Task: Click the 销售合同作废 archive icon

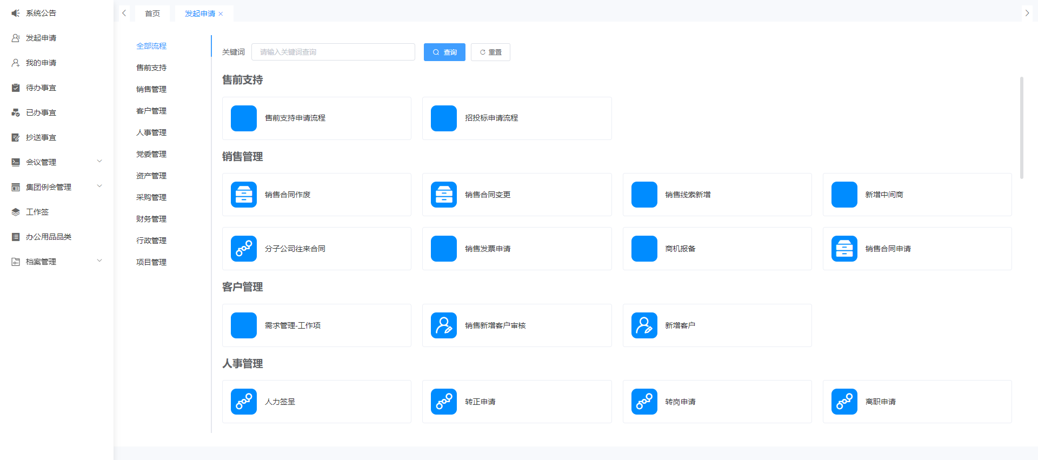Action: pos(243,195)
